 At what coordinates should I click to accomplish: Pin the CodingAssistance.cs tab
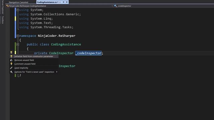pyautogui.click(x=64, y=2)
